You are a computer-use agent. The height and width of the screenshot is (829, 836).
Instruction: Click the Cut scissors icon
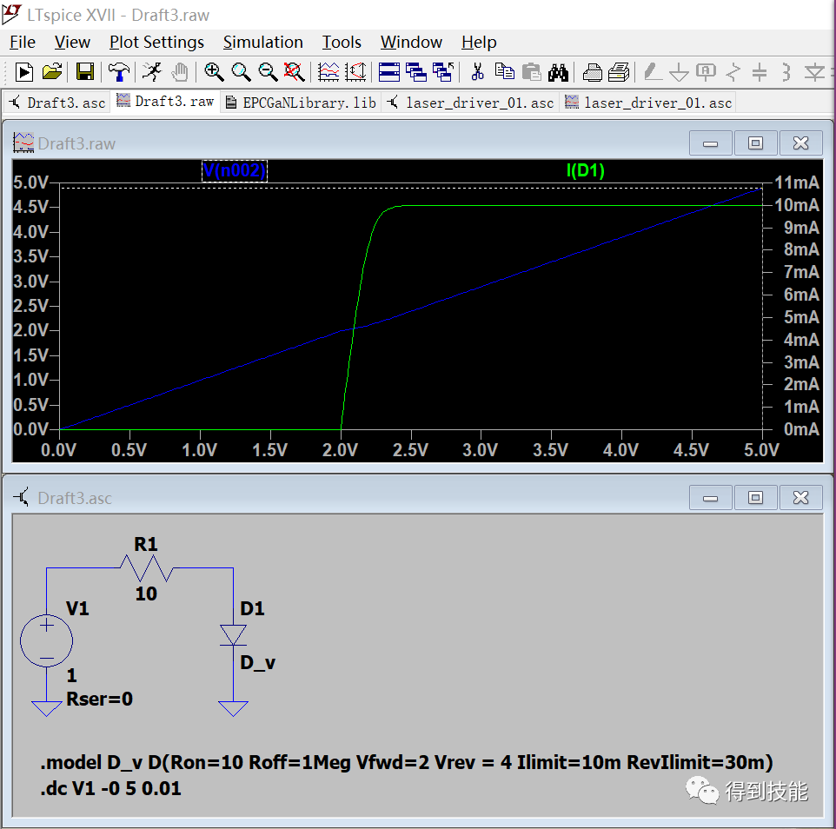(477, 71)
